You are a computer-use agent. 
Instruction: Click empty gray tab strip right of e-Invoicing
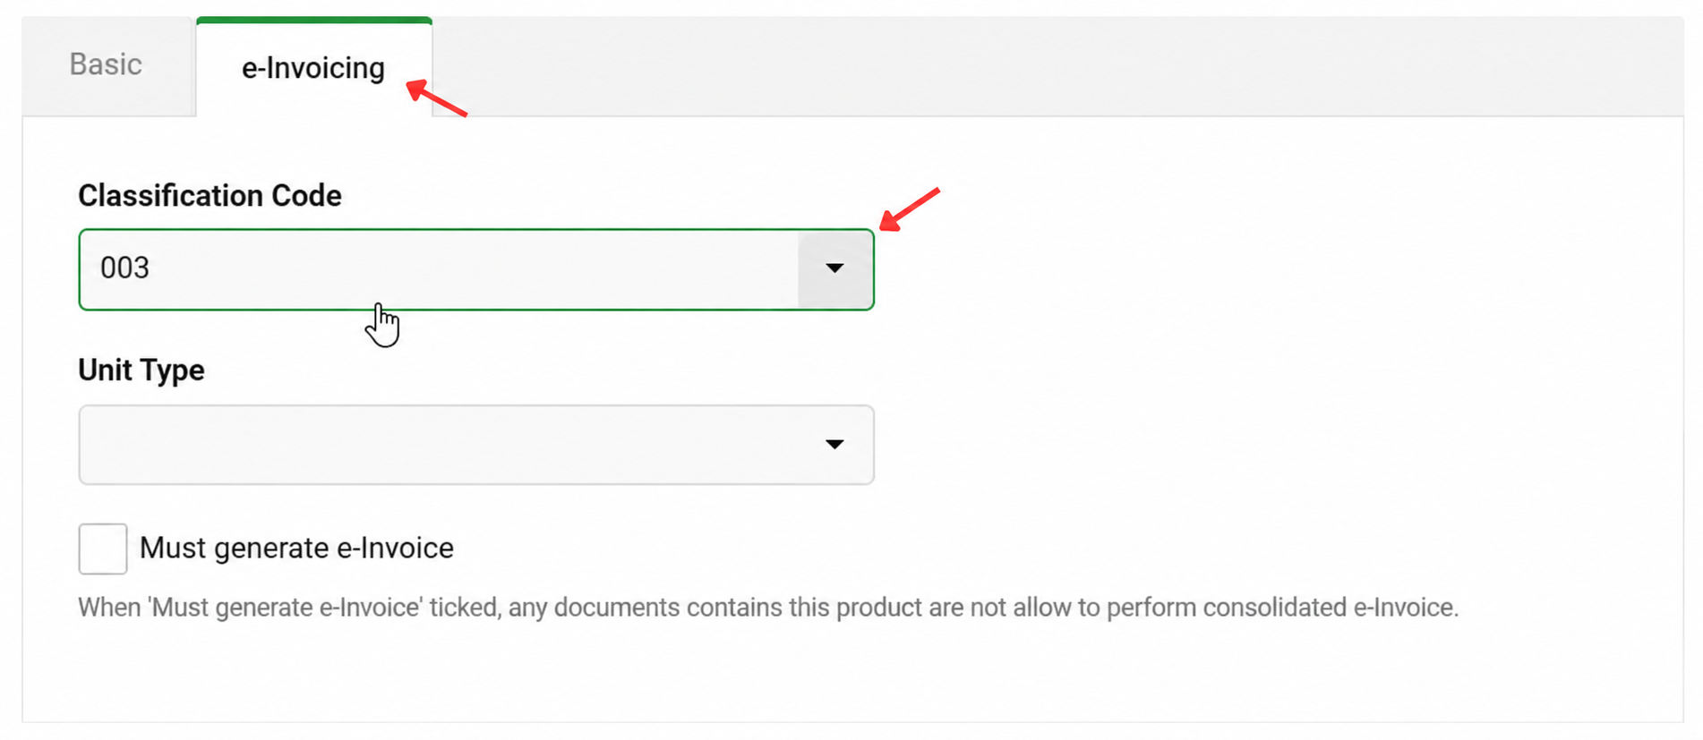[1057, 66]
